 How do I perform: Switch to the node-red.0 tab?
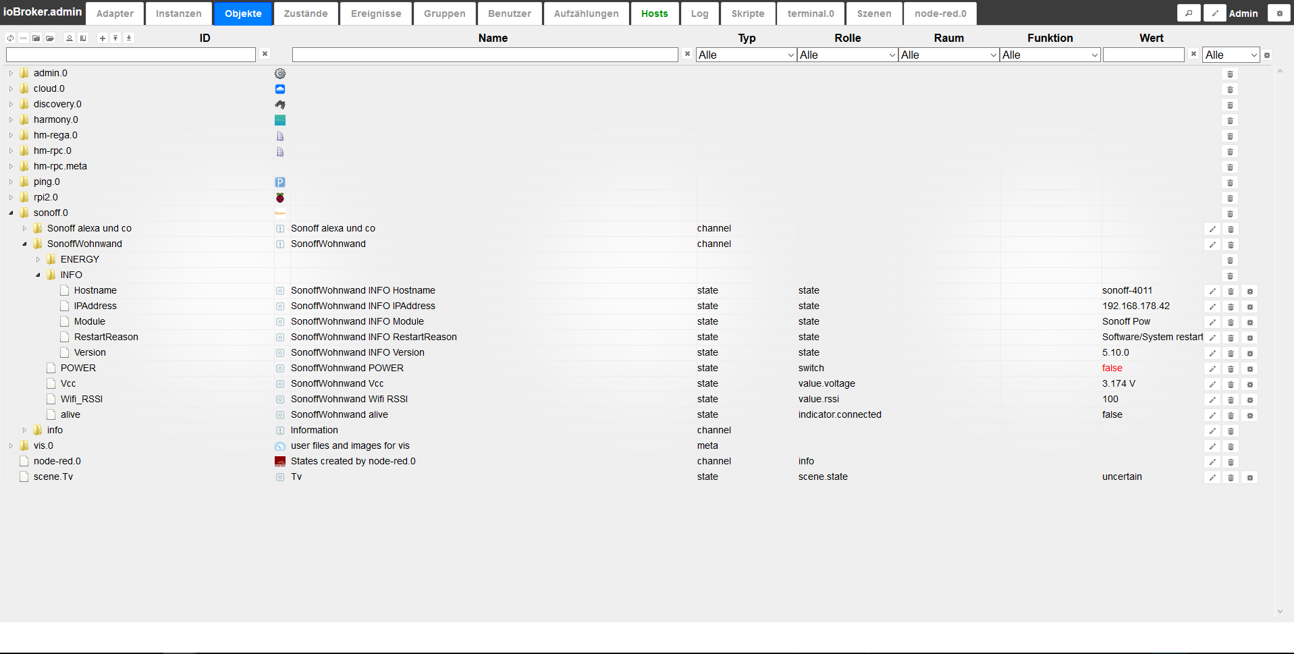tap(940, 13)
